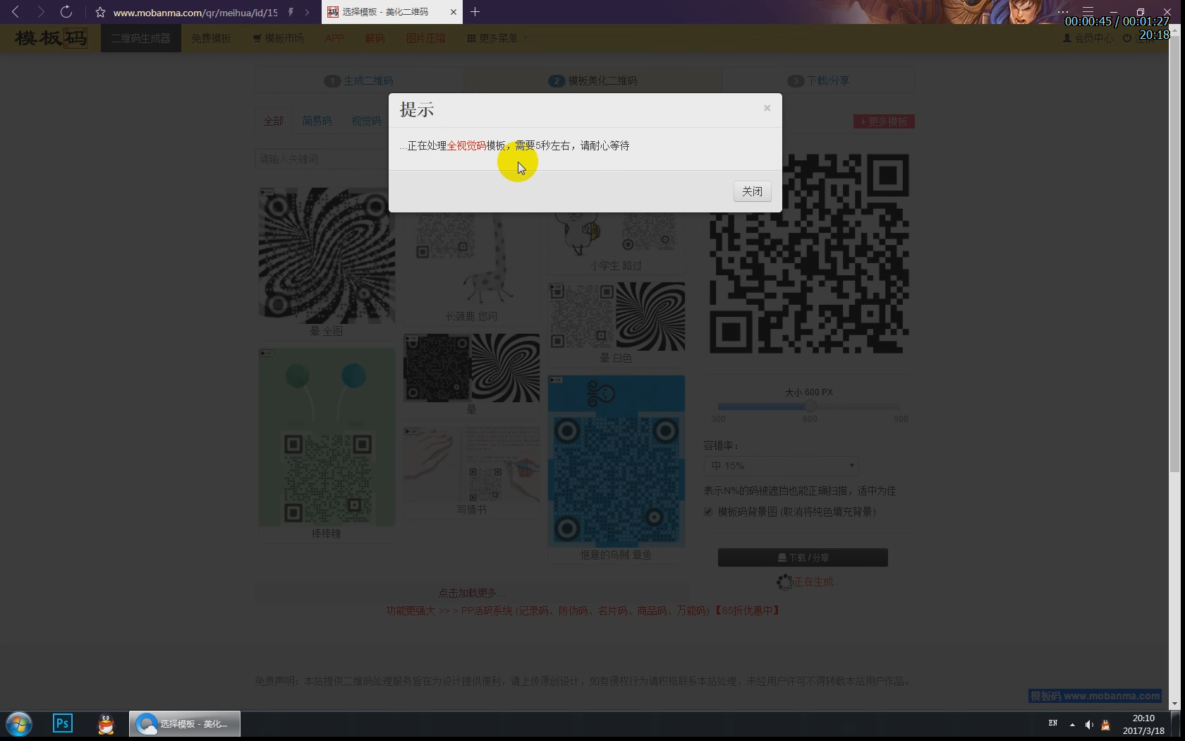Open the APP nav link
This screenshot has height=741, width=1185.
click(334, 38)
